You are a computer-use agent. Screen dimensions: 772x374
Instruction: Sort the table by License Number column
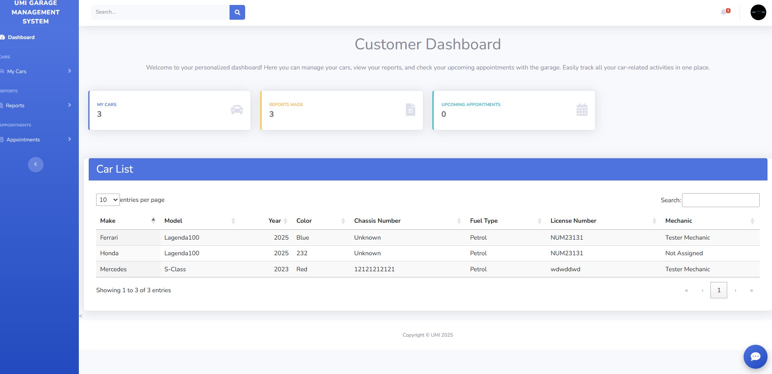point(604,221)
